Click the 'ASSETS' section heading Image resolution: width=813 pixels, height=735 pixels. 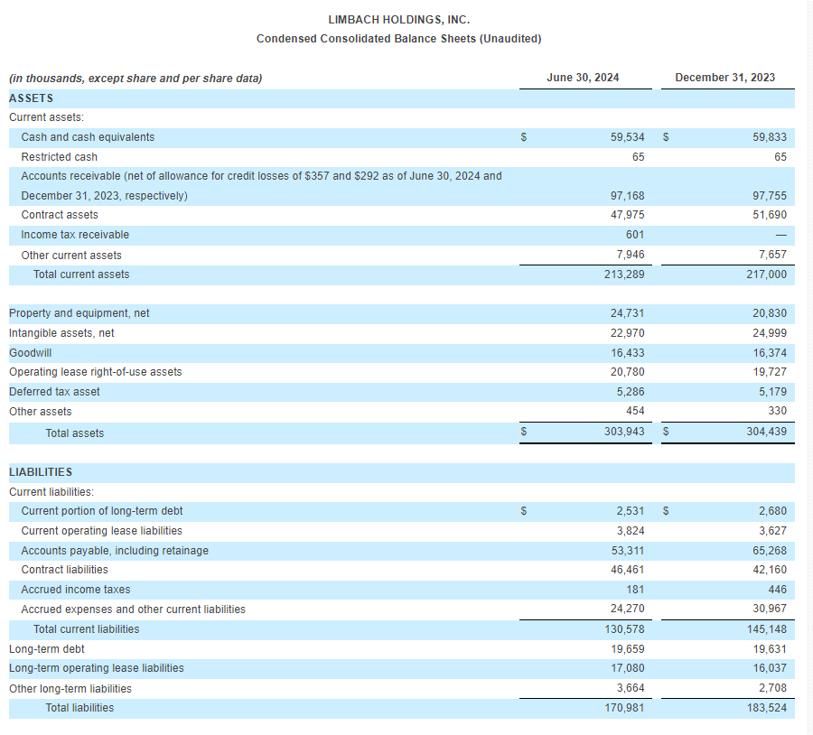(x=31, y=98)
